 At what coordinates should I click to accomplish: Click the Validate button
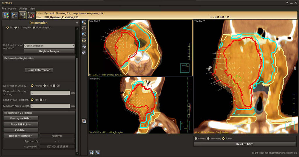[21, 130]
